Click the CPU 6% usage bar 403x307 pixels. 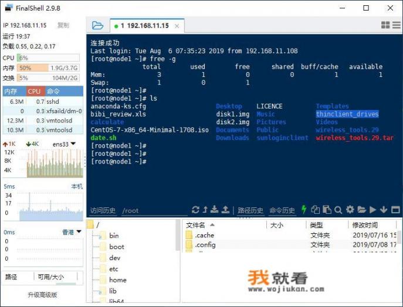click(x=48, y=58)
